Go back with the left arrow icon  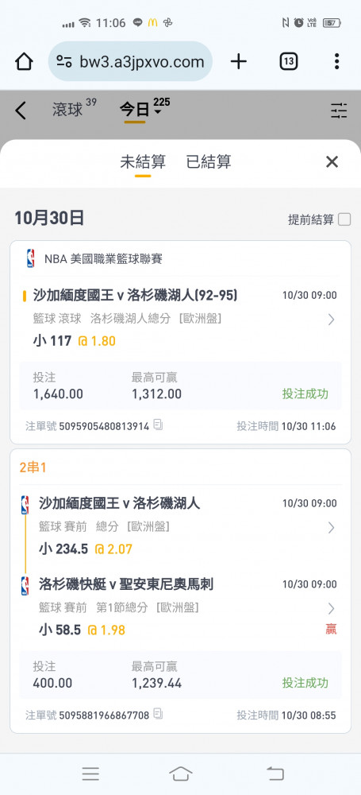click(x=21, y=110)
